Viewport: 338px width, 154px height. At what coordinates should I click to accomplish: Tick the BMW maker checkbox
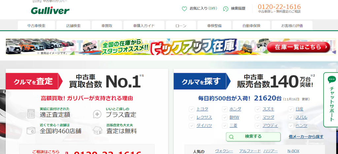[x=225, y=117]
